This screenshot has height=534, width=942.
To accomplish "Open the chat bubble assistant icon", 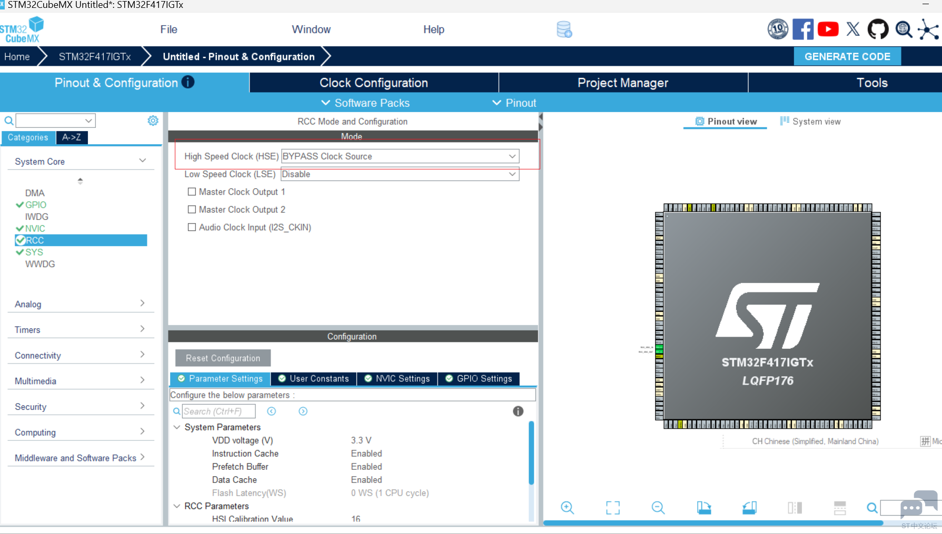I will (x=919, y=504).
